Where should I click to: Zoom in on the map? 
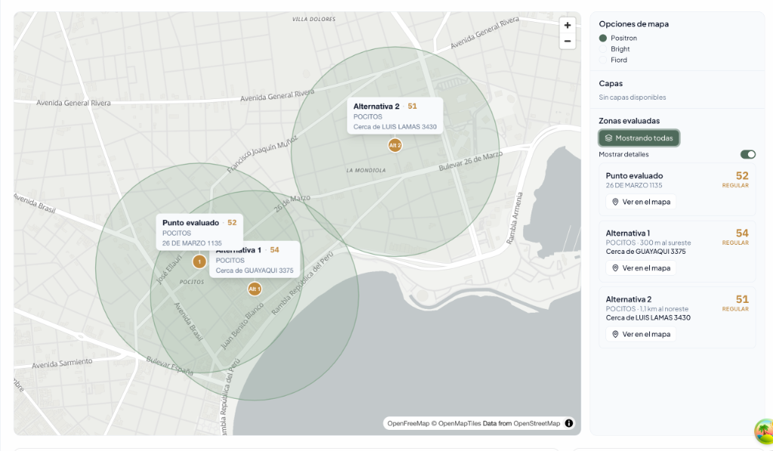click(x=568, y=25)
